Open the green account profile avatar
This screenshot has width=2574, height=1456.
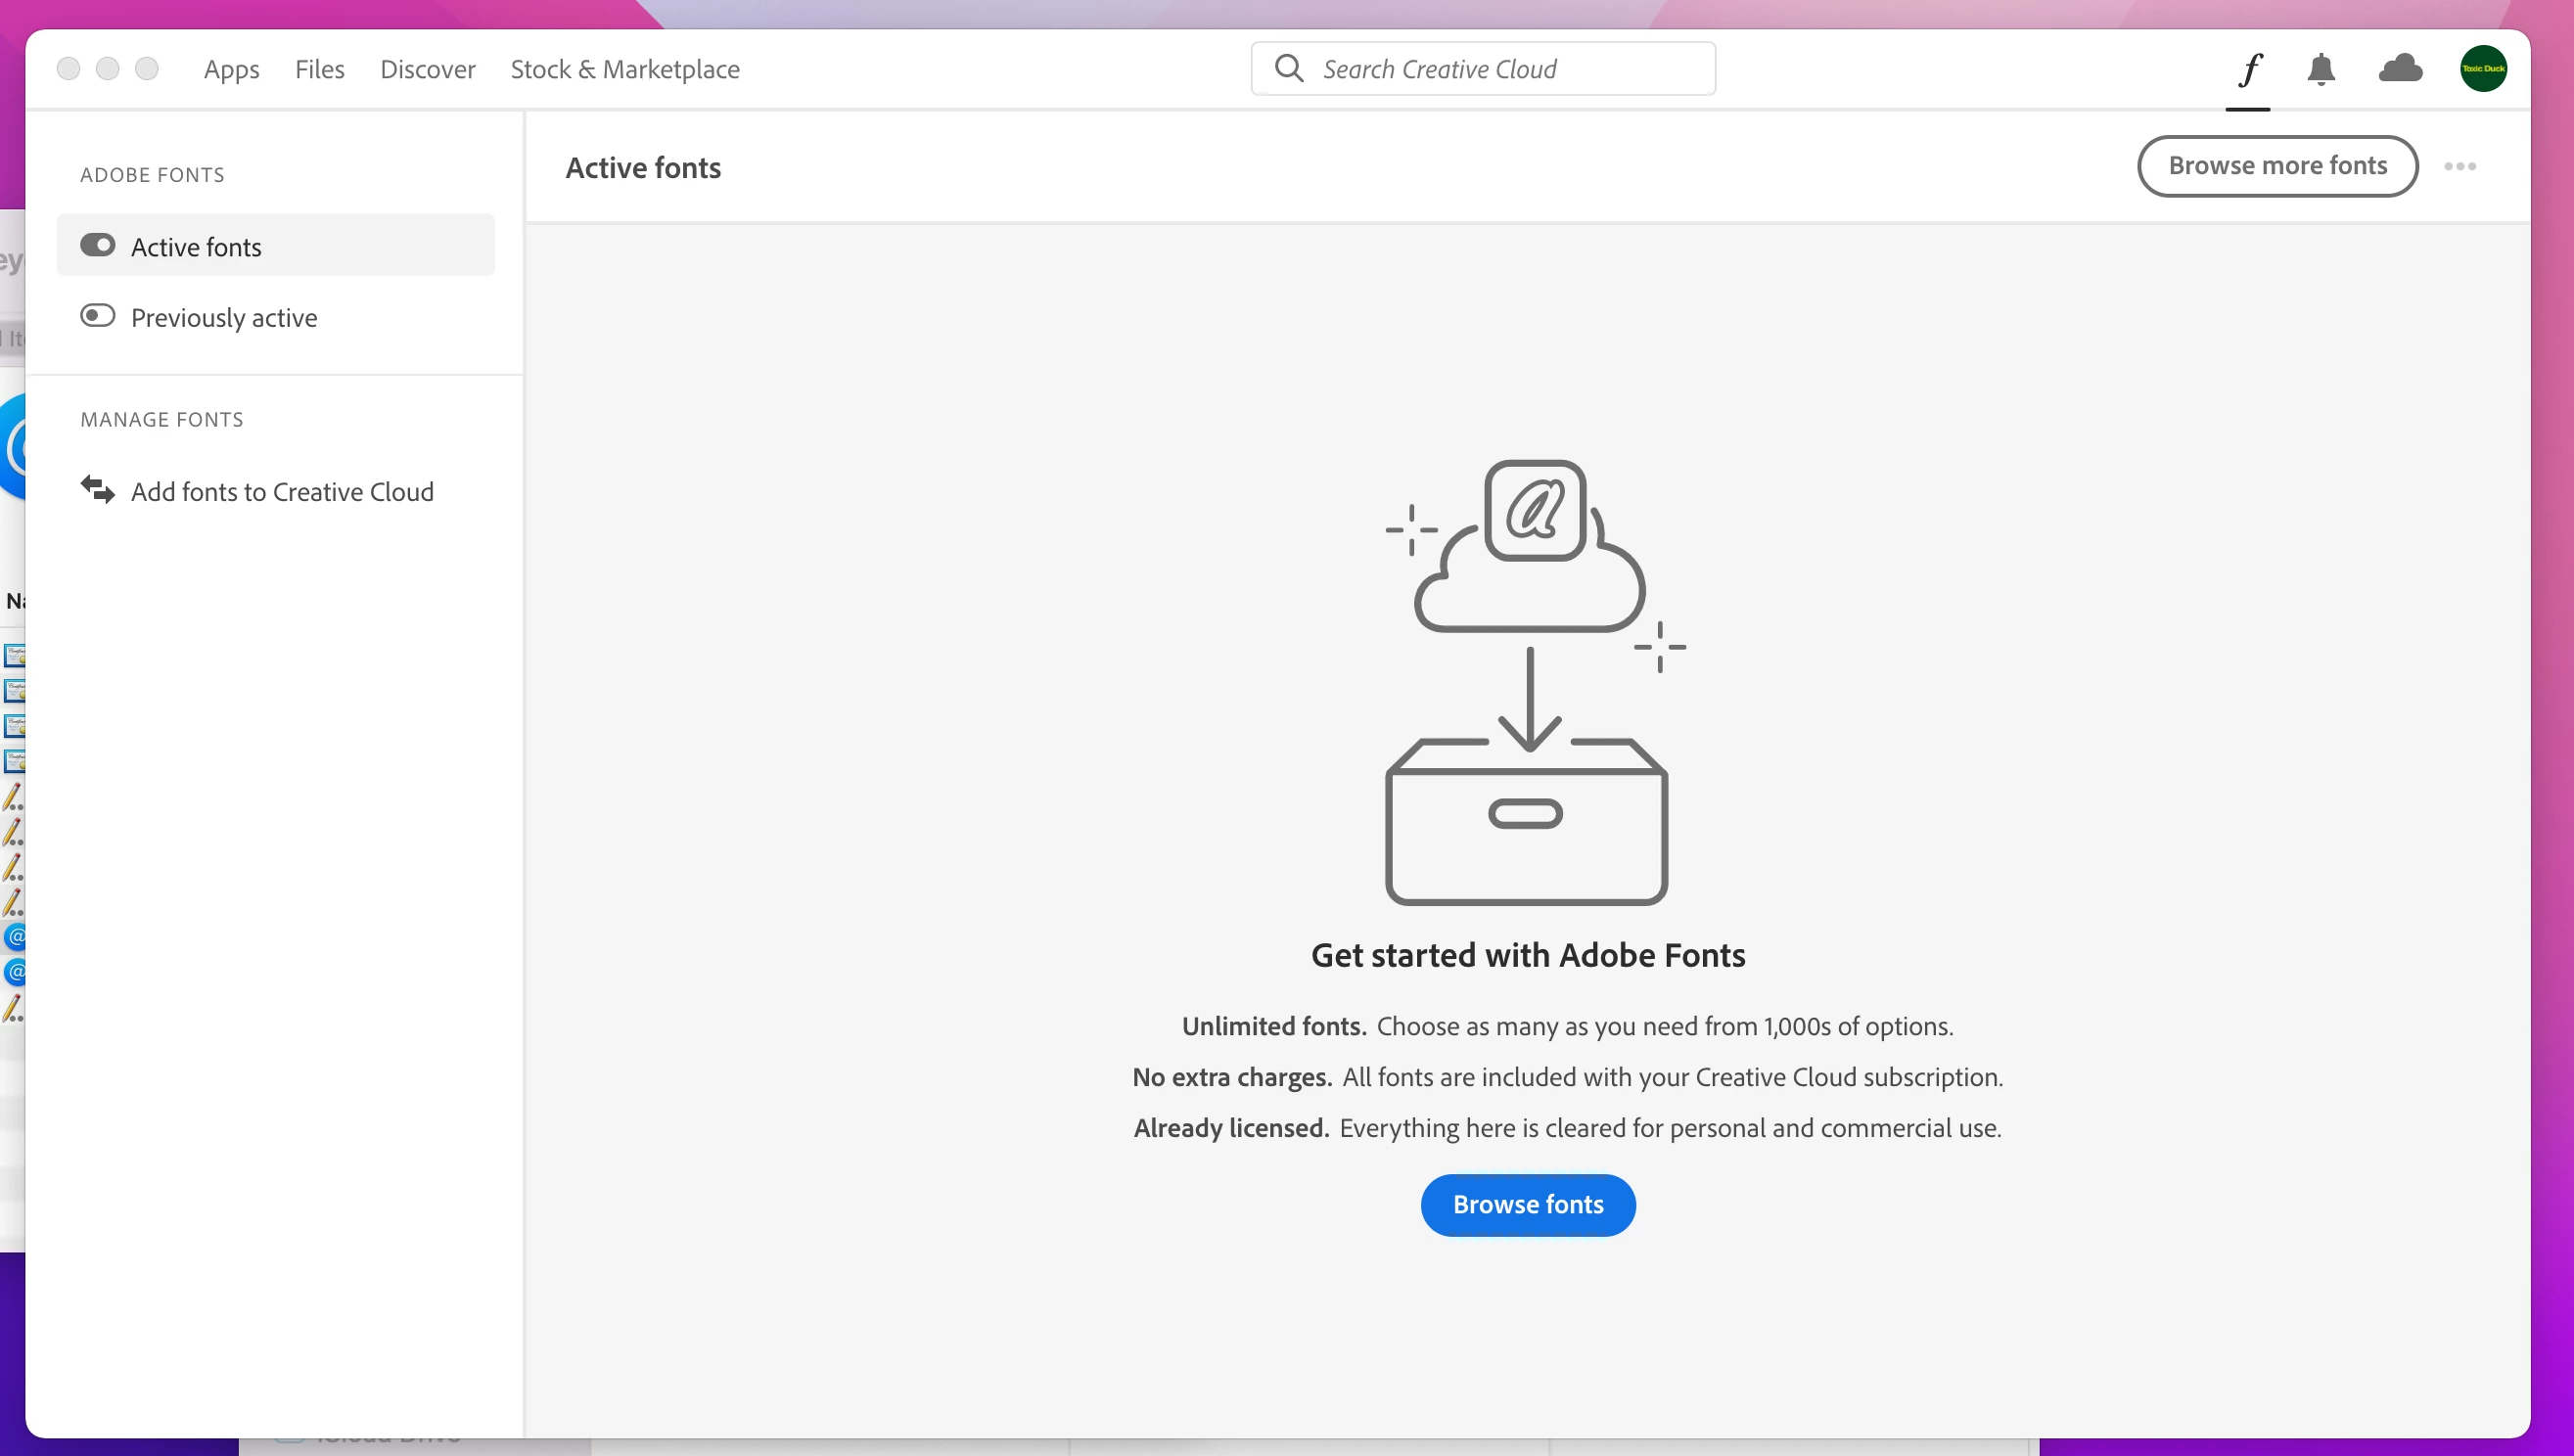2482,69
